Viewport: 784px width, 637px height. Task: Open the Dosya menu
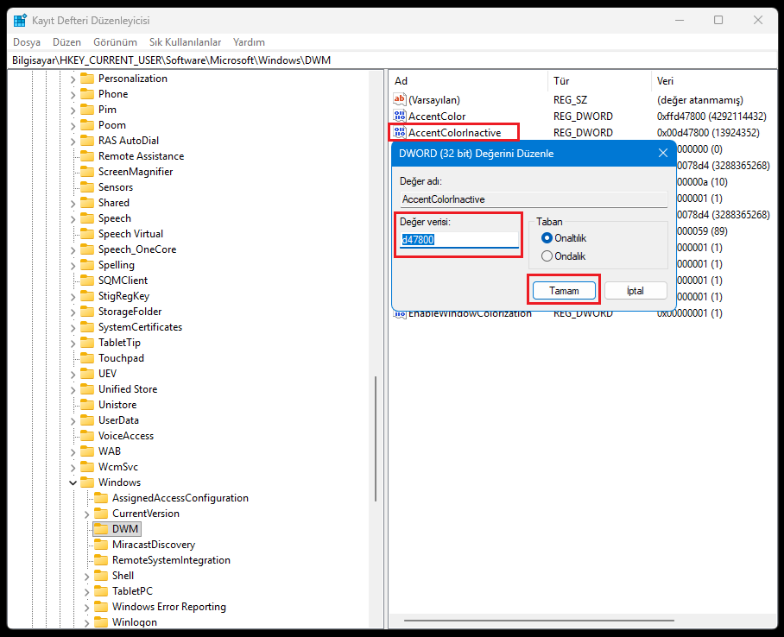(27, 42)
